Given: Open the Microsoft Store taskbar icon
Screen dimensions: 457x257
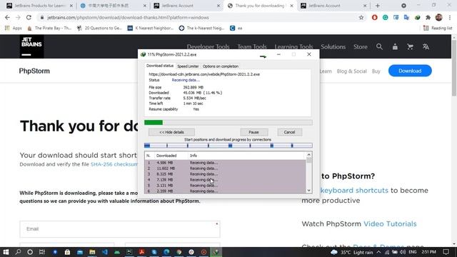Looking at the screenshot, I should click(67, 252).
